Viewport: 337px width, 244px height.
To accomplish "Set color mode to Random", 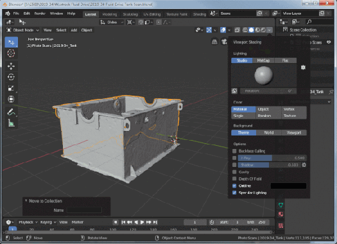I will click(x=268, y=116).
